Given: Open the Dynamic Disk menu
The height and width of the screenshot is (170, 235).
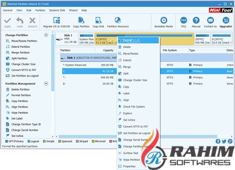Looking at the screenshot, I should pyautogui.click(x=57, y=10).
